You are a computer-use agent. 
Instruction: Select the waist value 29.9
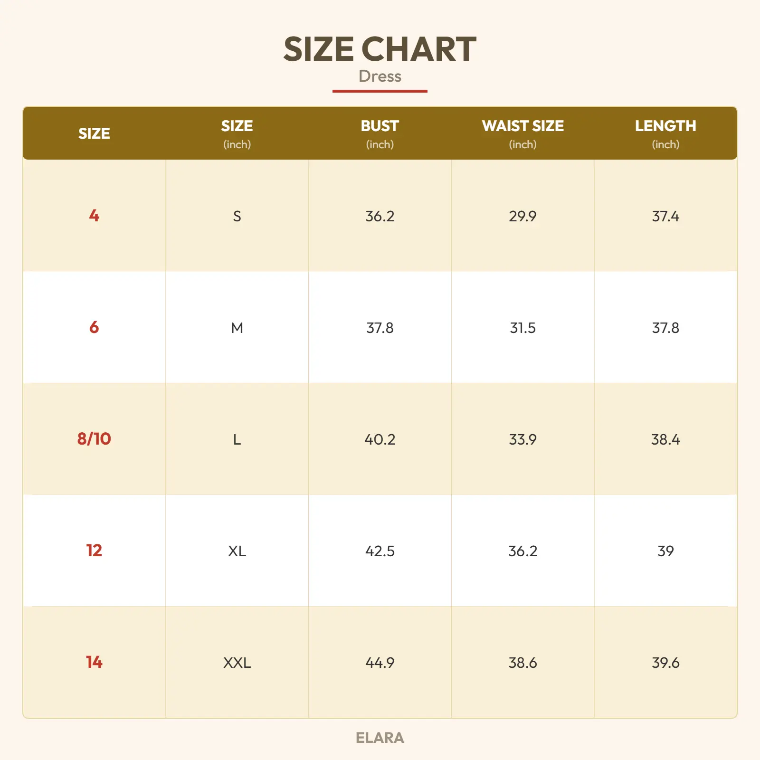pyautogui.click(x=522, y=216)
